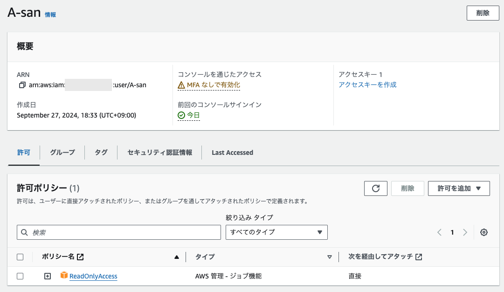Viewport: 504px width, 292px height.
Task: Check the ReadOnlyAccess row checkbox
Action: 20,276
